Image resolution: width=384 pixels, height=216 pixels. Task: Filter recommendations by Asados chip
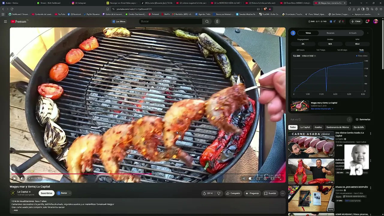pyautogui.click(x=318, y=127)
